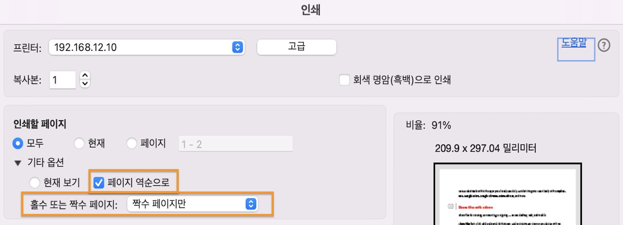
Task: Open the 도움말 link
Action: 573,43
